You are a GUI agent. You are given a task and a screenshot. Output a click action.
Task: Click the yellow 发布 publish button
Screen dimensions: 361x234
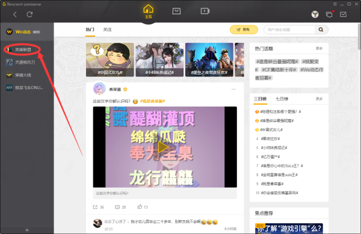[x=244, y=29]
